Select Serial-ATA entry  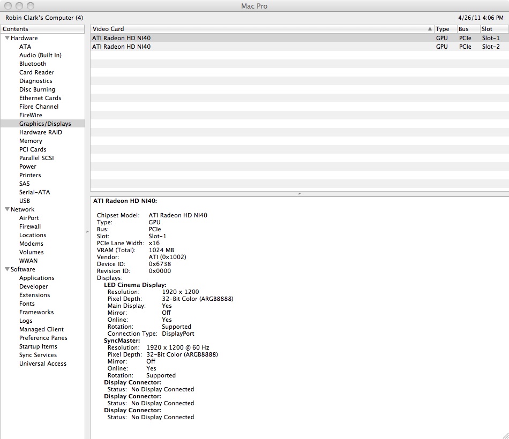(x=34, y=192)
